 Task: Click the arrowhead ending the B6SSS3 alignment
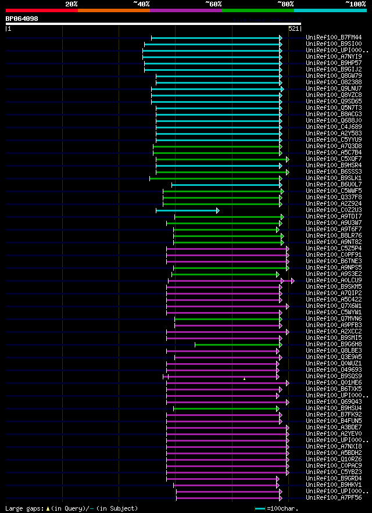pos(288,172)
